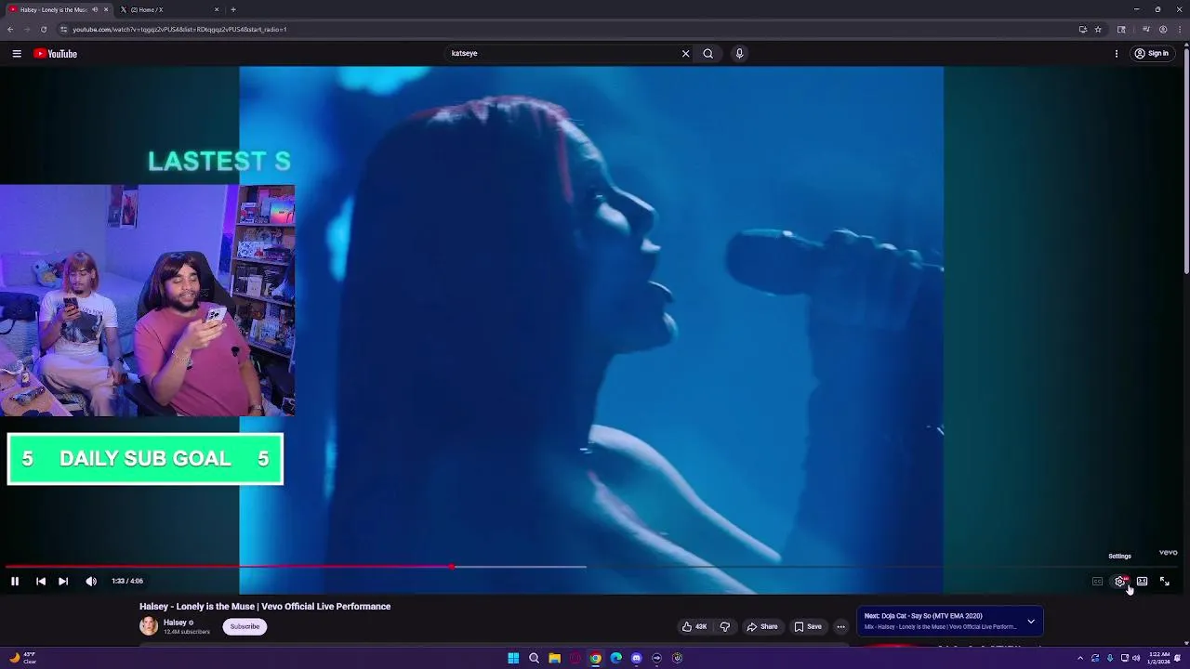The width and height of the screenshot is (1190, 669).
Task: Open the address bar's sidebar search icon
Action: click(1121, 29)
